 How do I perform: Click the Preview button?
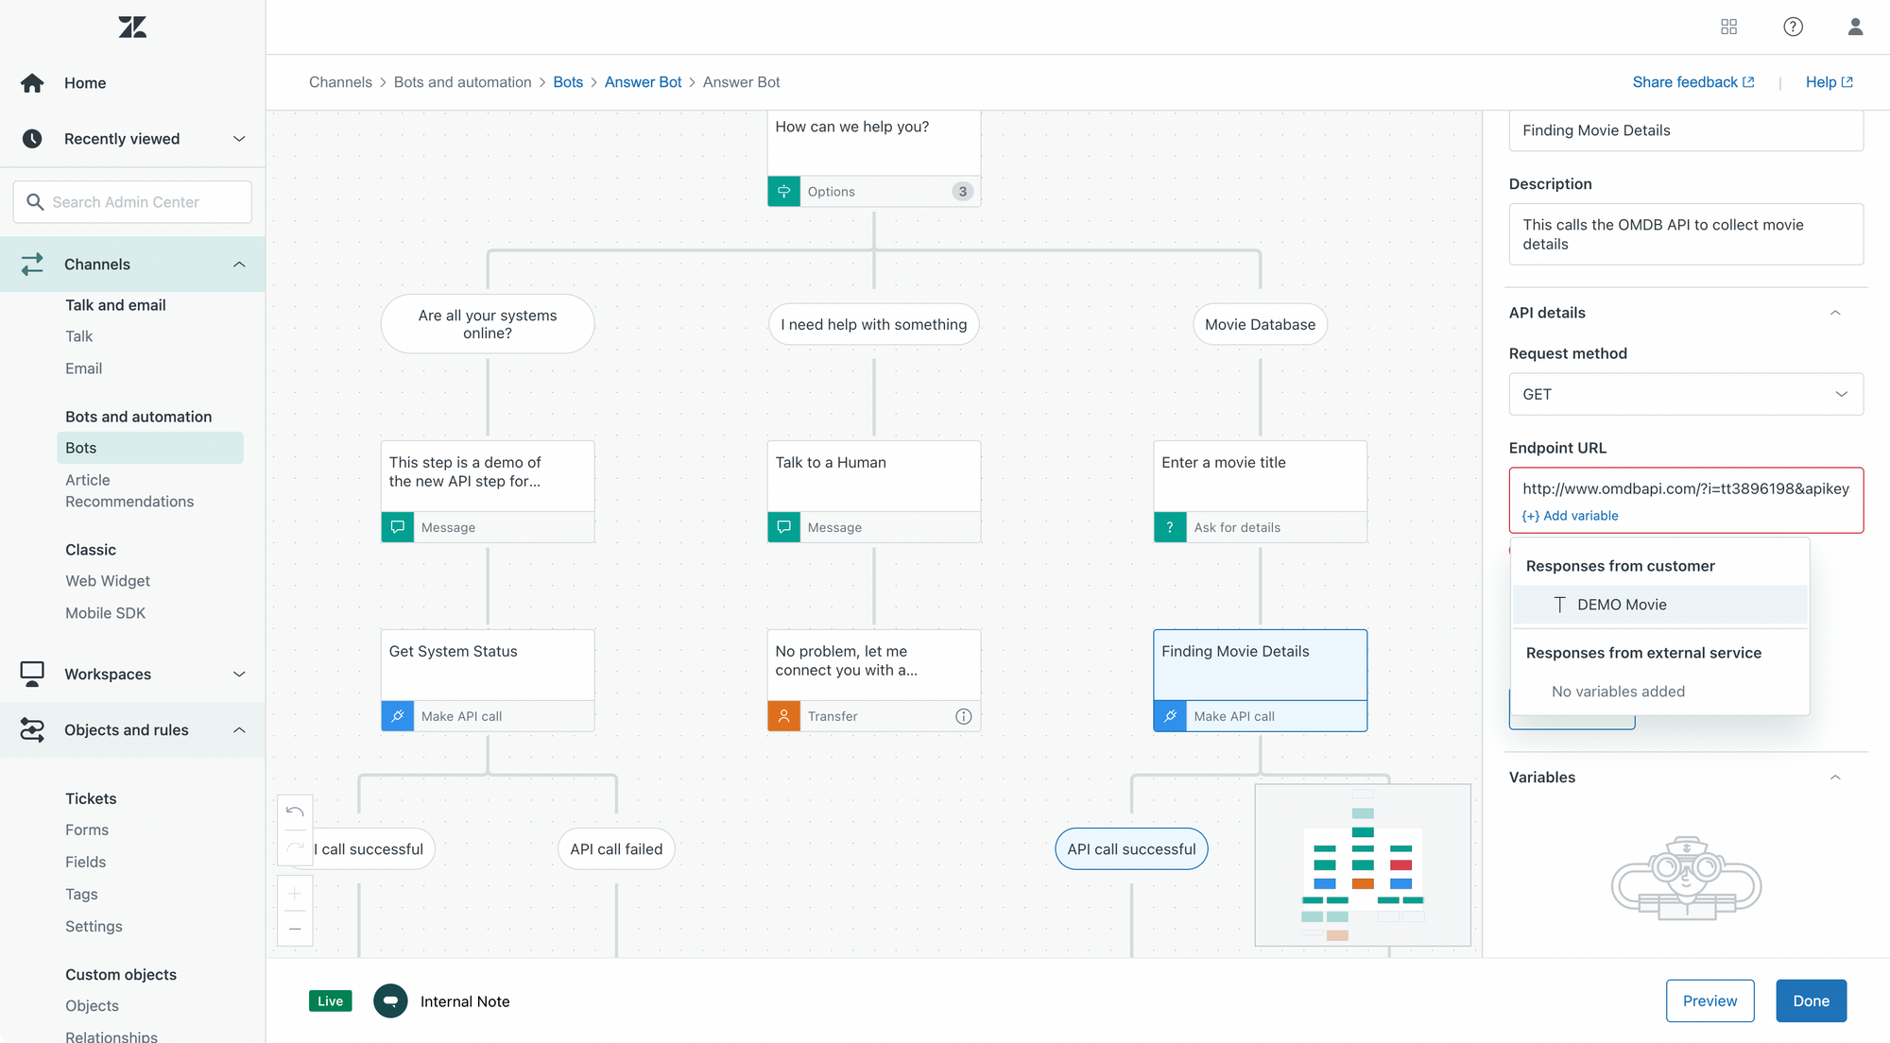(1710, 1001)
